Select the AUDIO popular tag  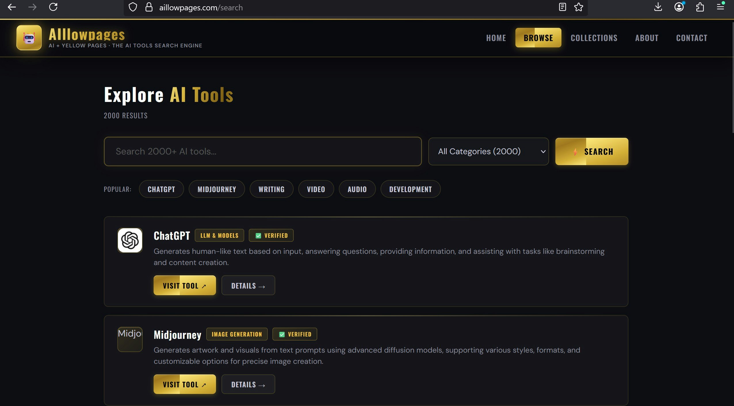pyautogui.click(x=357, y=189)
